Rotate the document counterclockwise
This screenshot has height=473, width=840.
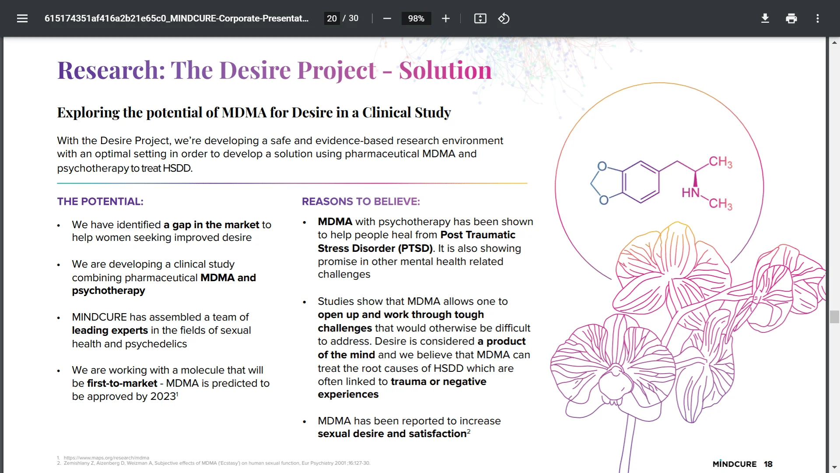[504, 18]
